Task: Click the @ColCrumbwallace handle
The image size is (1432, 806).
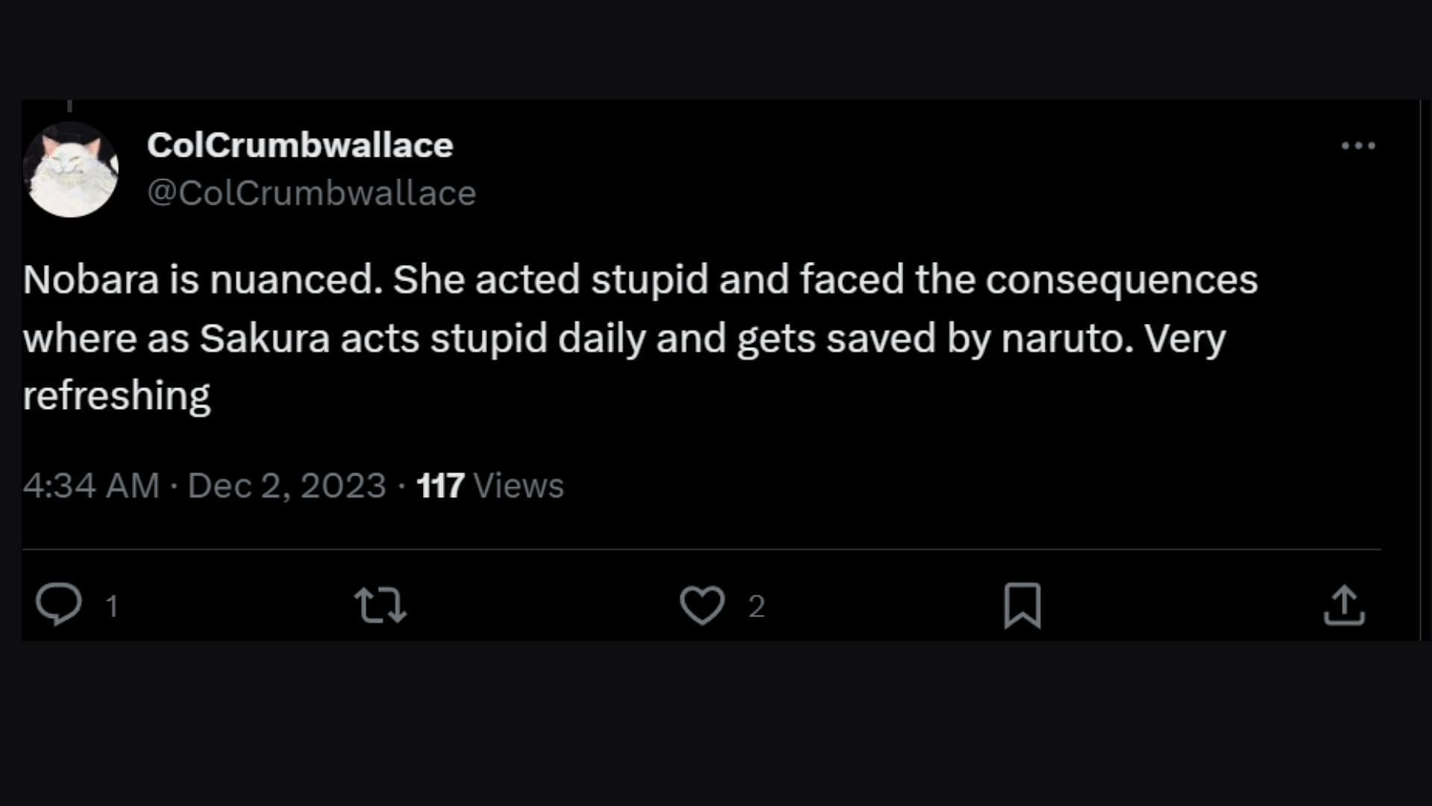Action: pyautogui.click(x=311, y=193)
